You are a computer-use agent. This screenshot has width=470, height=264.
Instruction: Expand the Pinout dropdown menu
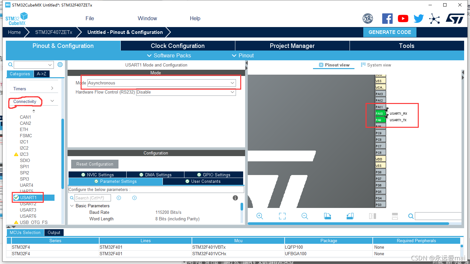243,55
